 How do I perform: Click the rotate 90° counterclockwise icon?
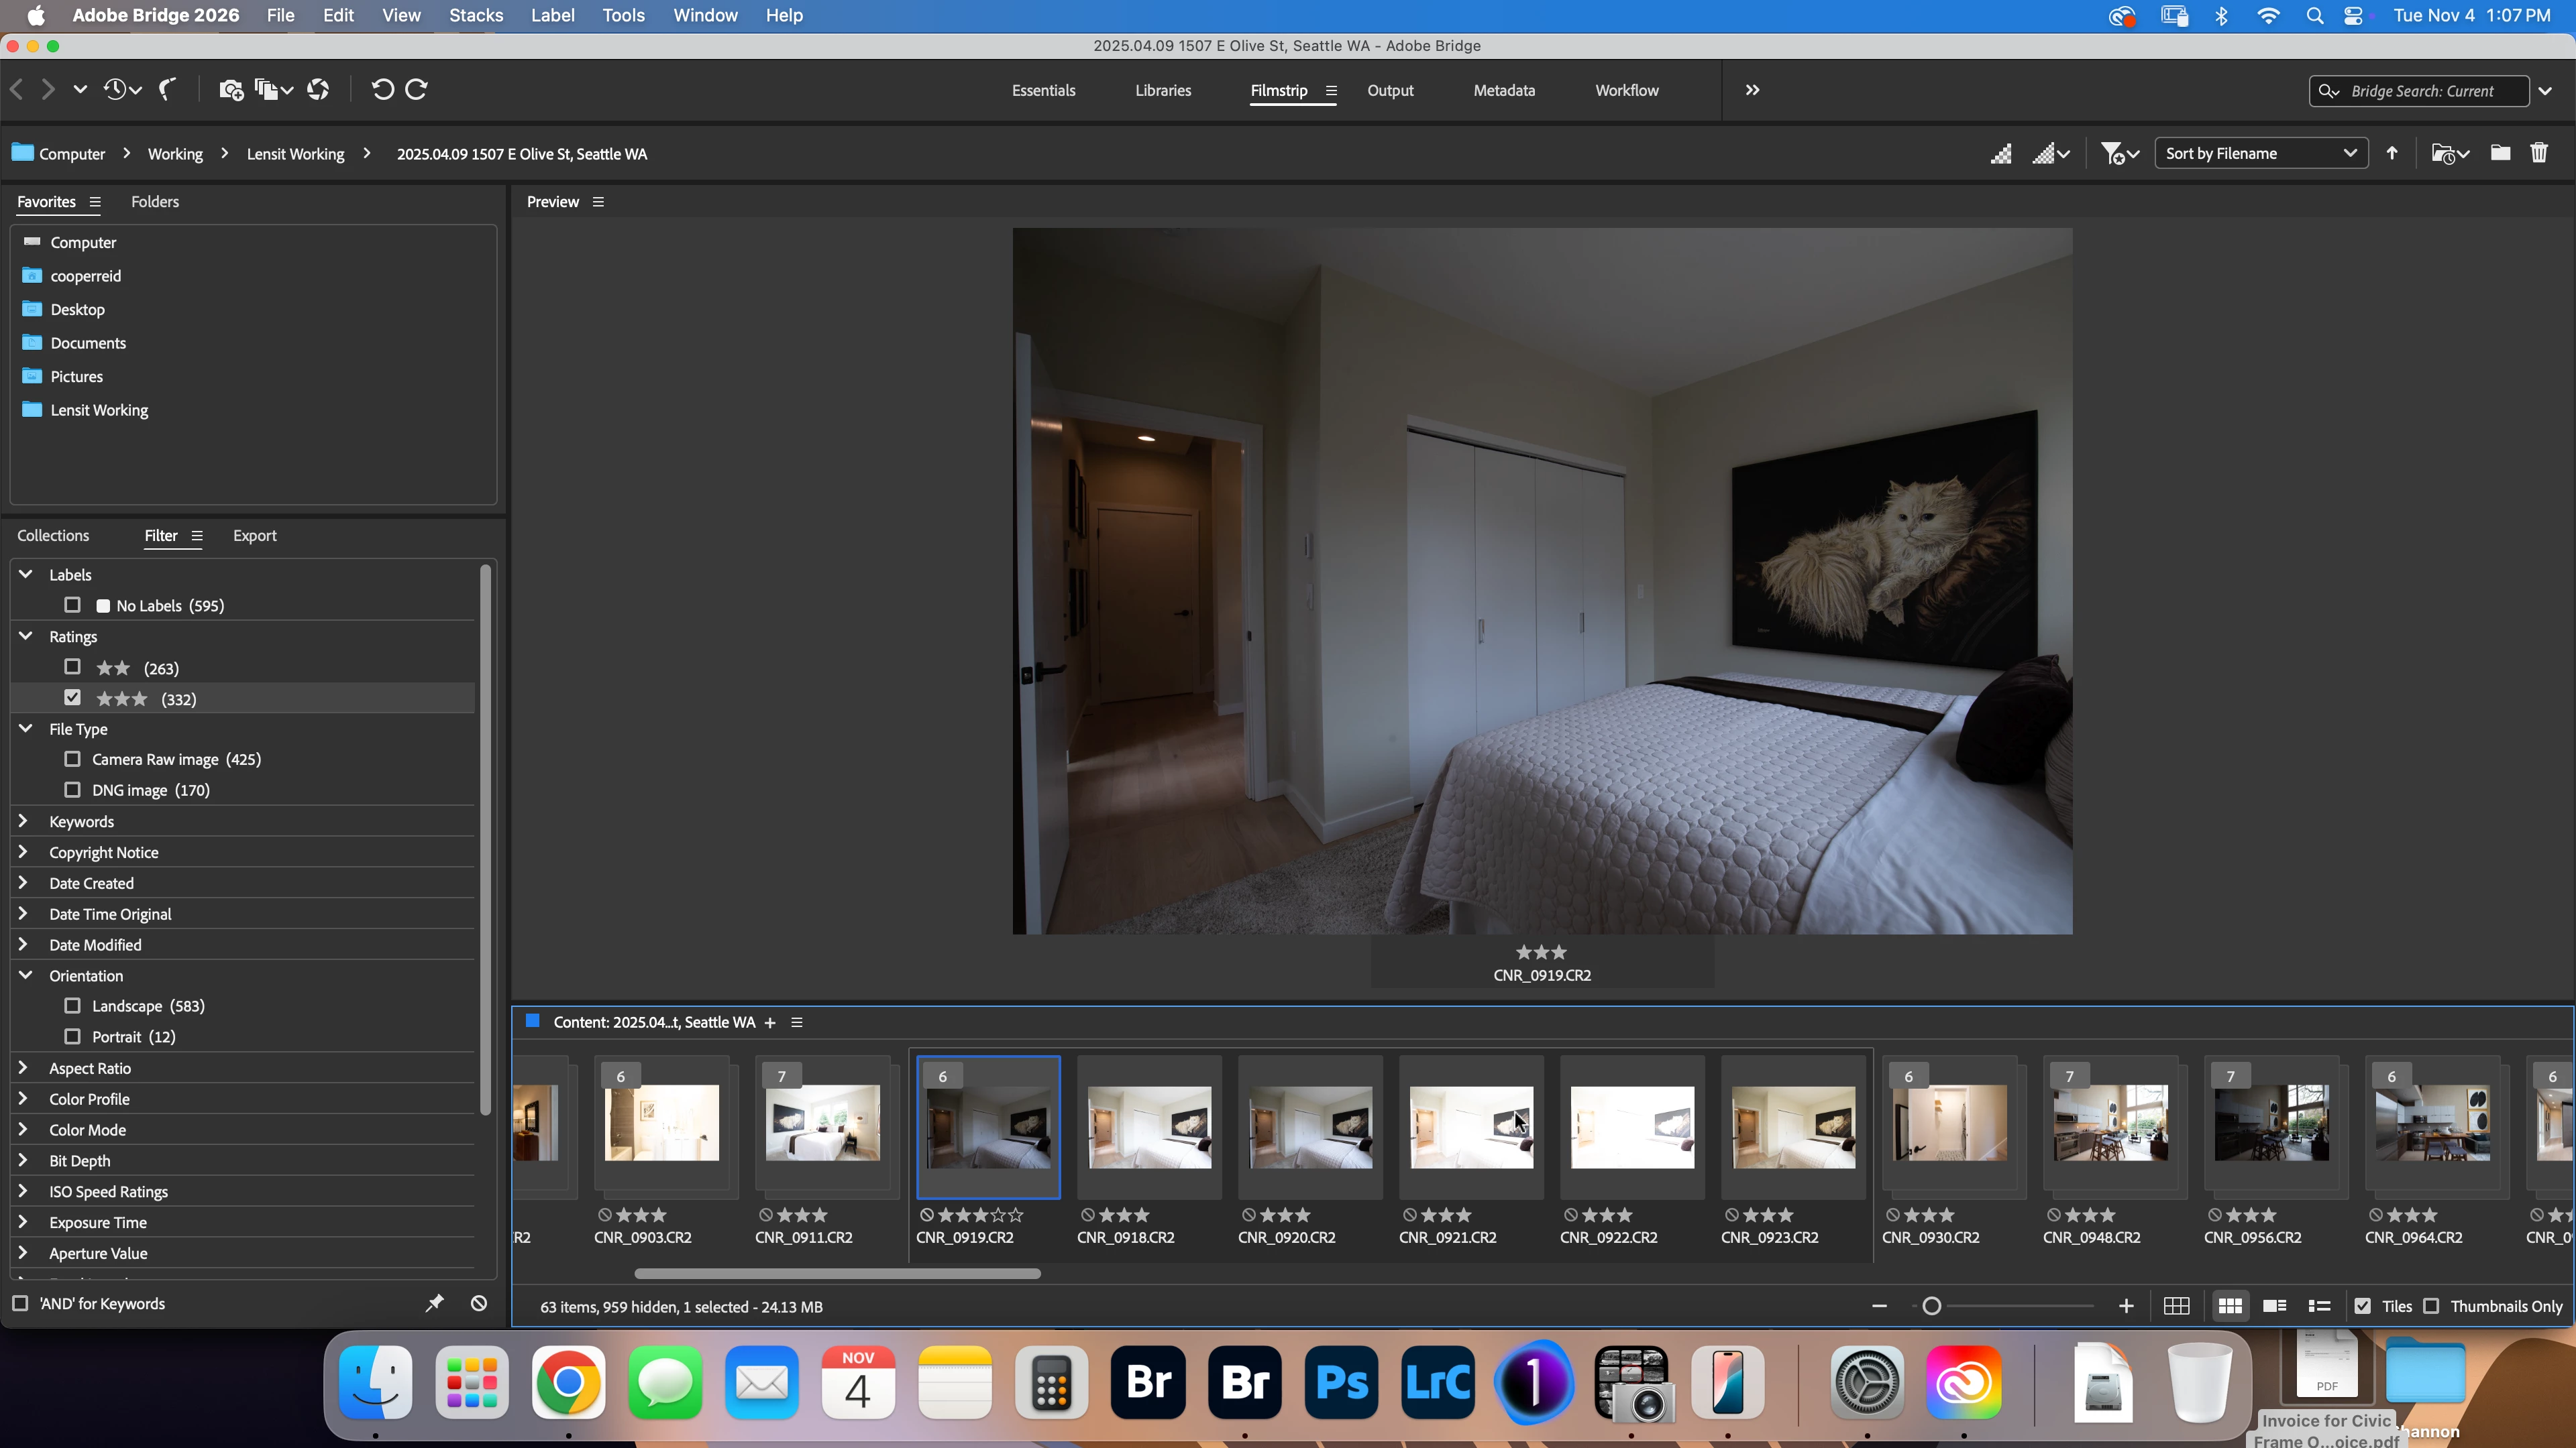click(382, 90)
